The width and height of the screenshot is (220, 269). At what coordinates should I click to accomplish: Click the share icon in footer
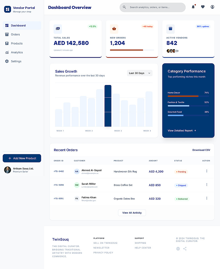tap(185, 249)
